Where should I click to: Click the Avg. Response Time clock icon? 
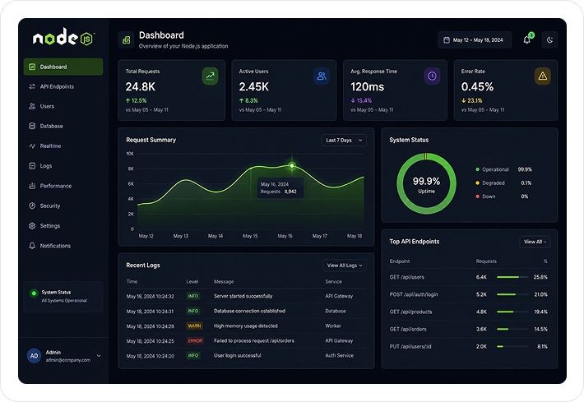click(432, 76)
